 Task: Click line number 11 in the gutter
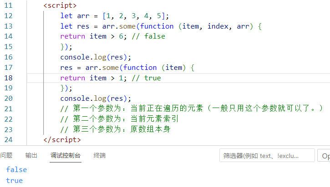click(8, 5)
